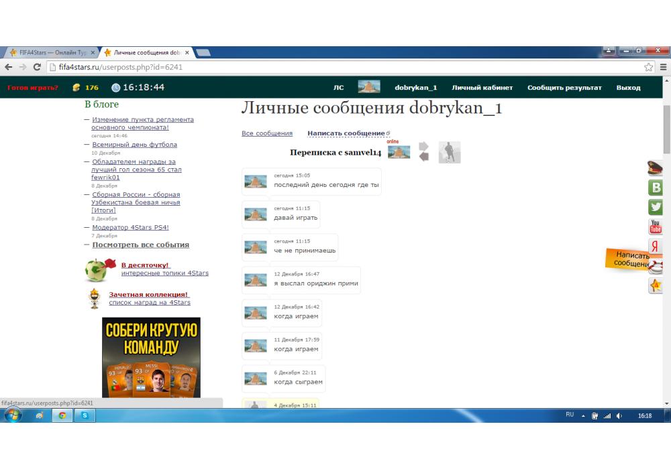Switch to the FIFA4Stars browser tab
Screen dimensions: 671x469
tap(51, 52)
